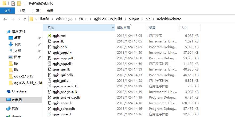Click the qgis_analysis.pdb file icon
The width and height of the screenshot is (235, 117).
click(49, 97)
